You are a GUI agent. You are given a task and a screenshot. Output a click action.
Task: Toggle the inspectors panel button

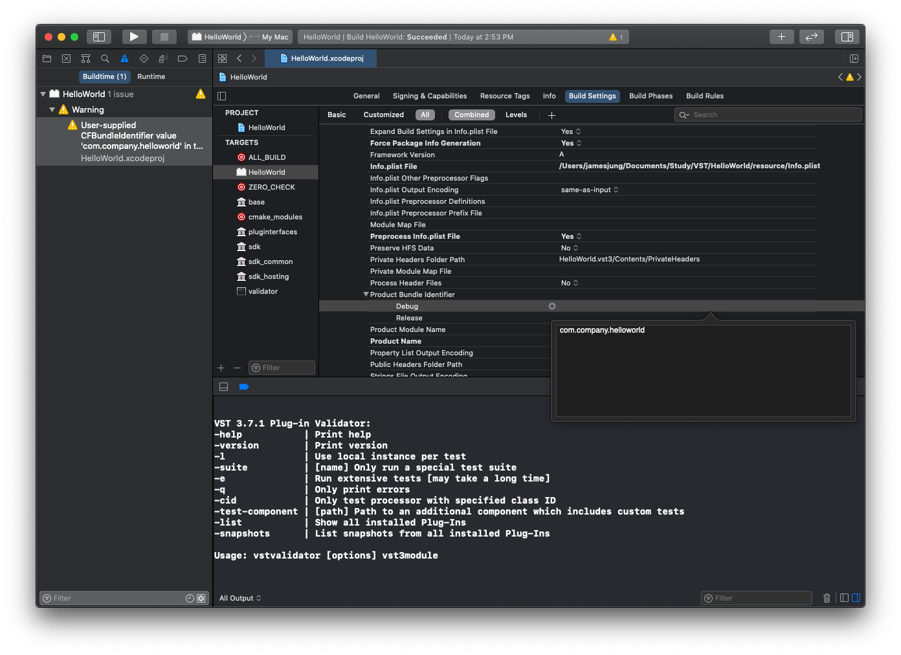847,37
